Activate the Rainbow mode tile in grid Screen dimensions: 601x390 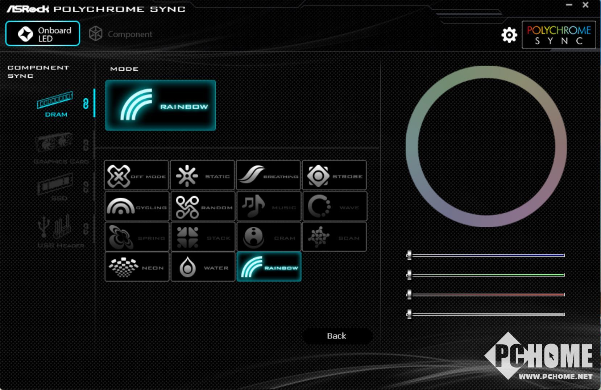pos(269,267)
